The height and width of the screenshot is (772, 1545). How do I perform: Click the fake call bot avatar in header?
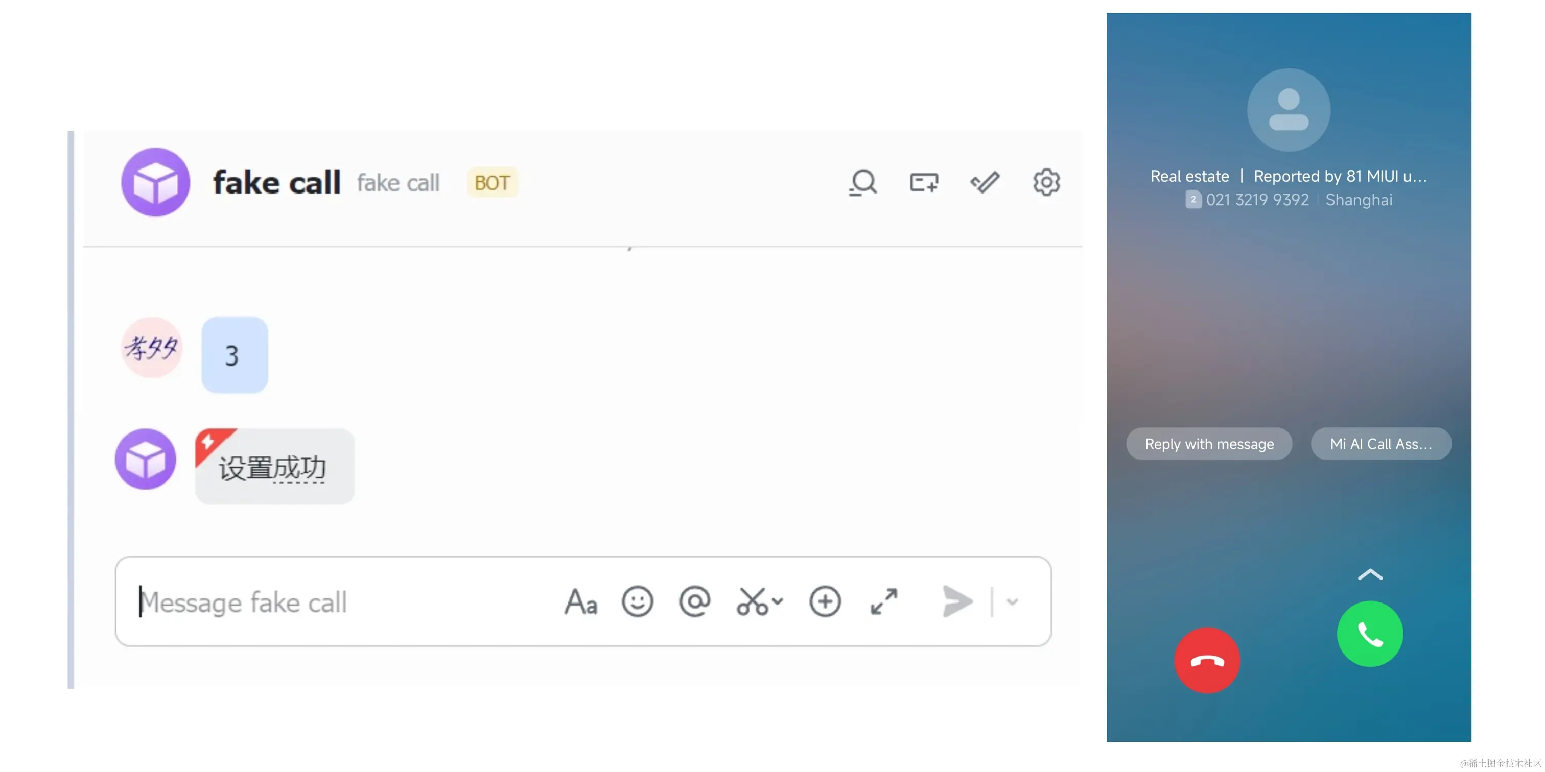(x=155, y=182)
